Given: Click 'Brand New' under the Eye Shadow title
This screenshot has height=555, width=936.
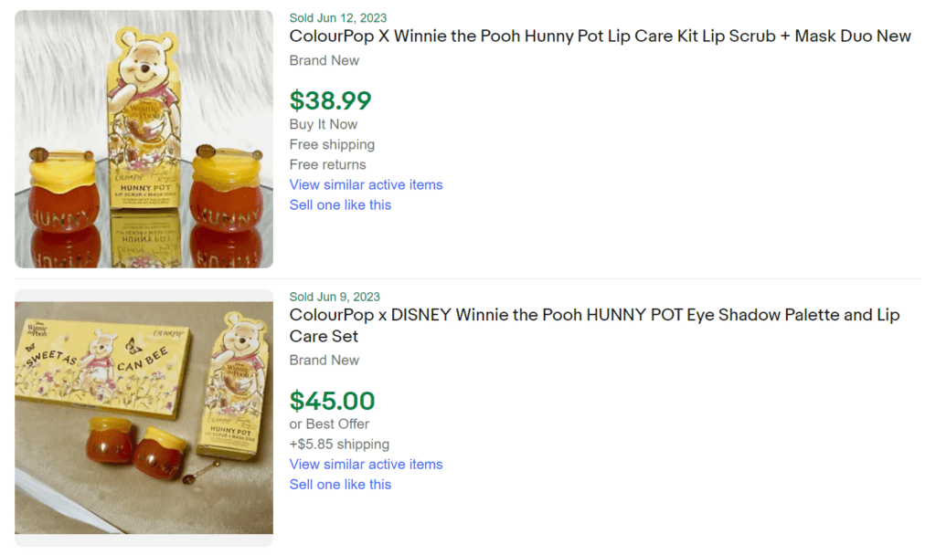Looking at the screenshot, I should 324,360.
